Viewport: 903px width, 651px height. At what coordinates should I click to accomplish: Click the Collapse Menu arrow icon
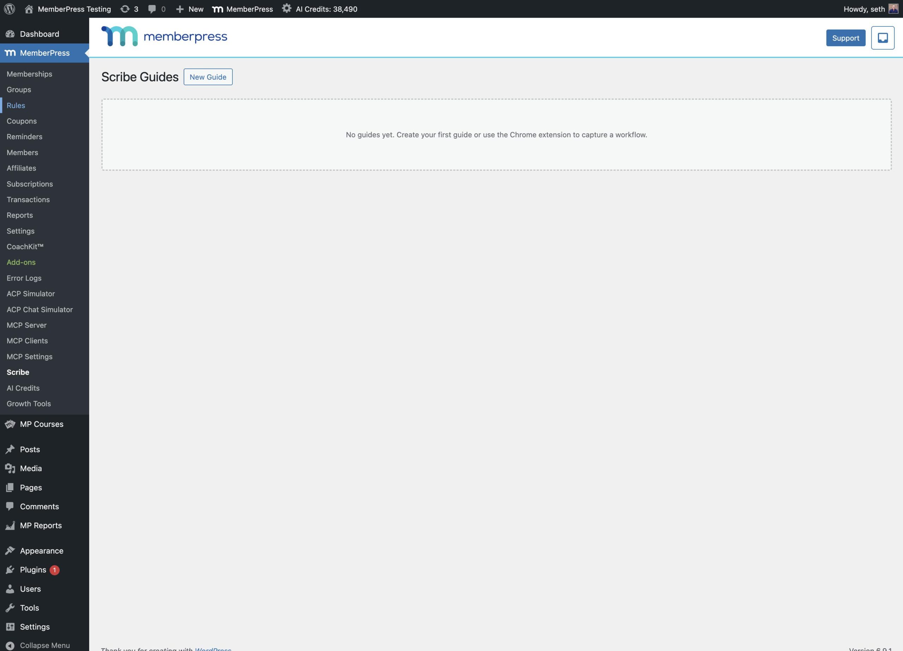[x=10, y=645]
